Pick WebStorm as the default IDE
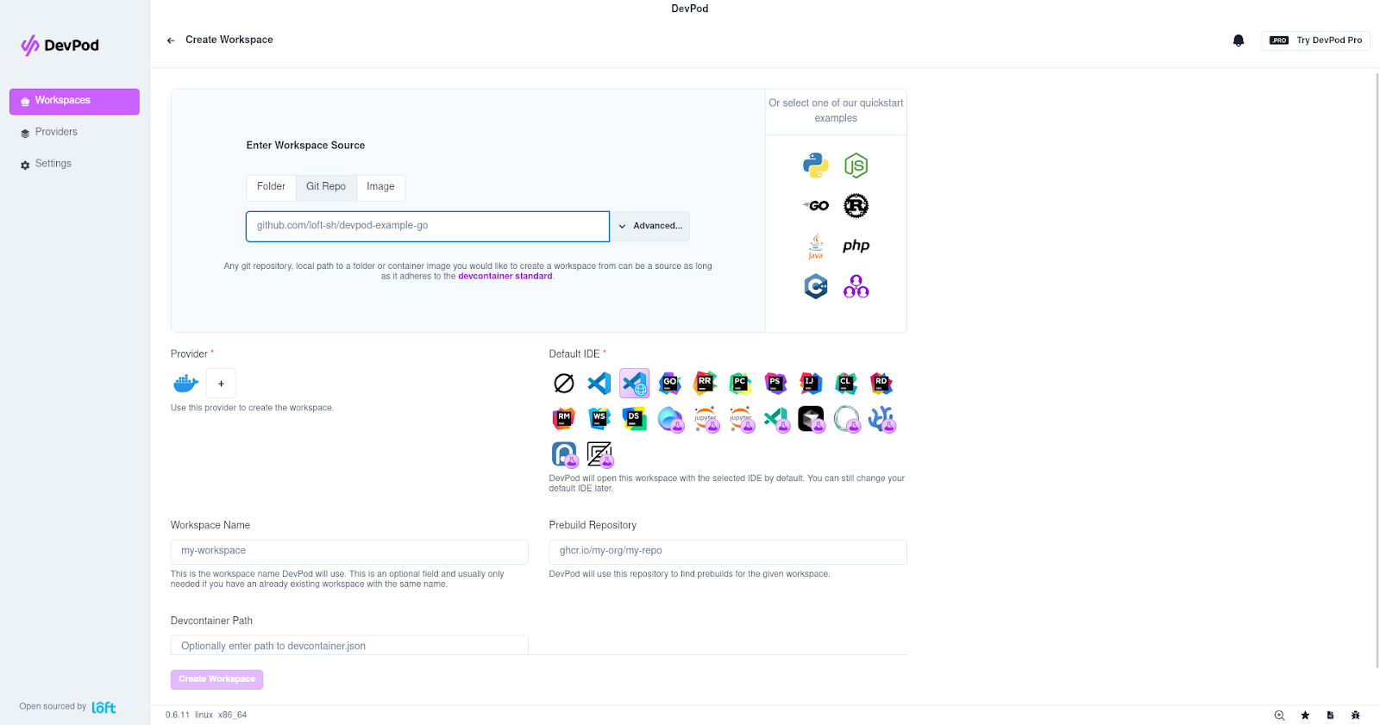The image size is (1380, 725). [599, 418]
